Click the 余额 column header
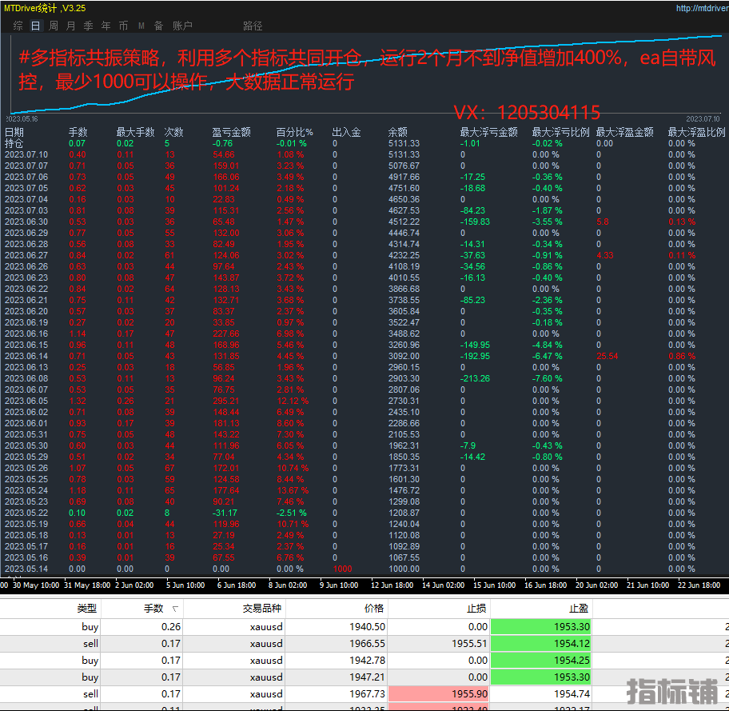The image size is (729, 711). 397,133
